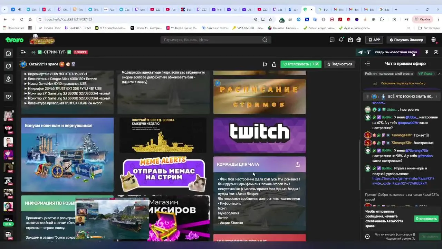
Task: Click the mini-player stream preview
Action: 112,219
